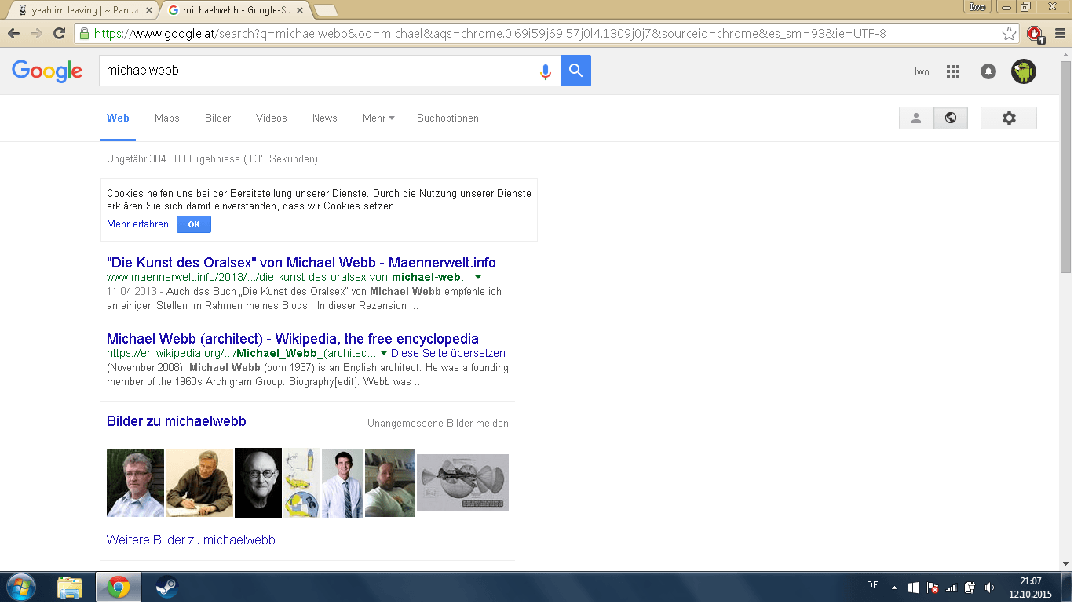Open the Google apps grid
Screen dimensions: 1074x604
953,71
